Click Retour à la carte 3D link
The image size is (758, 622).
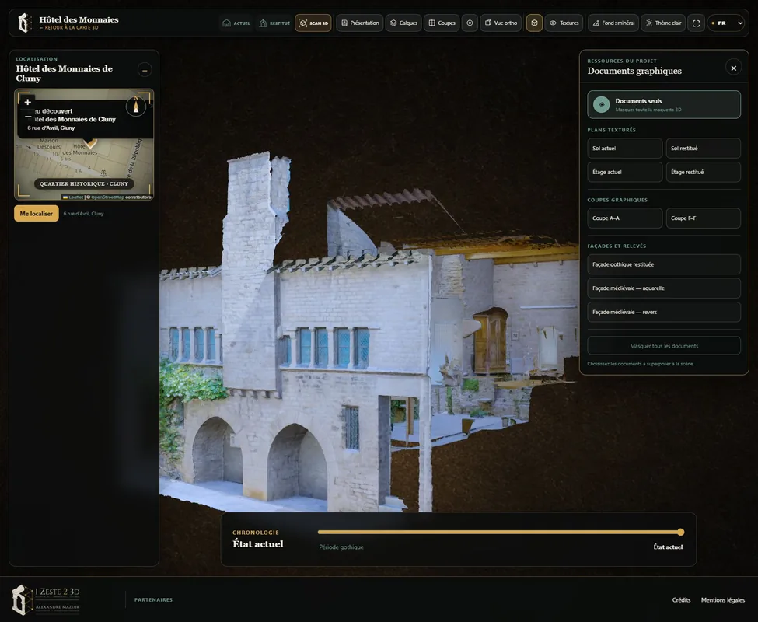(68, 28)
